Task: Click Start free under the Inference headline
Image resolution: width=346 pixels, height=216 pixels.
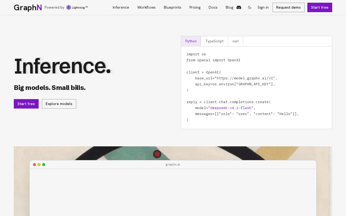Action: (x=26, y=104)
